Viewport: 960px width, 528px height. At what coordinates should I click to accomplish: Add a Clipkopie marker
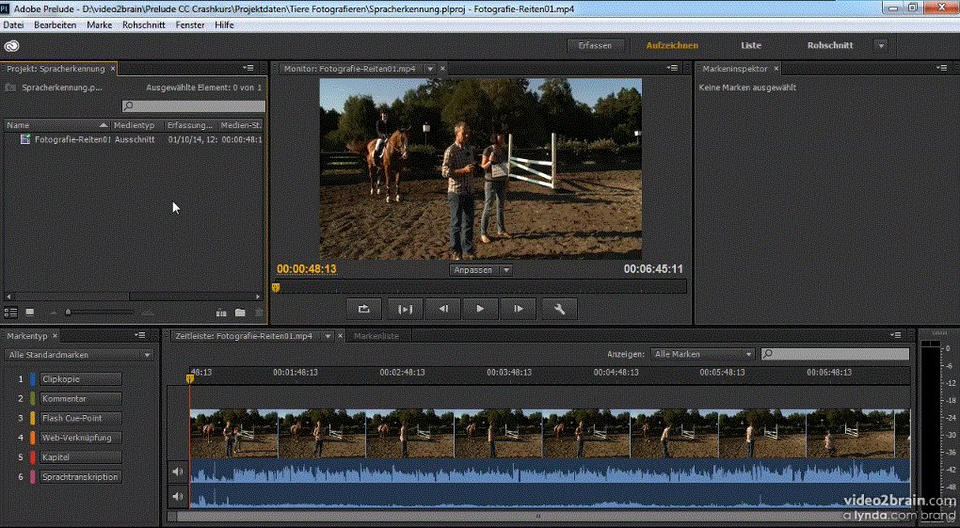(81, 379)
